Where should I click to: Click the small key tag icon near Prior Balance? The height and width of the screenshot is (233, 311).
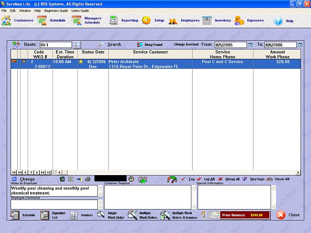tap(204, 215)
